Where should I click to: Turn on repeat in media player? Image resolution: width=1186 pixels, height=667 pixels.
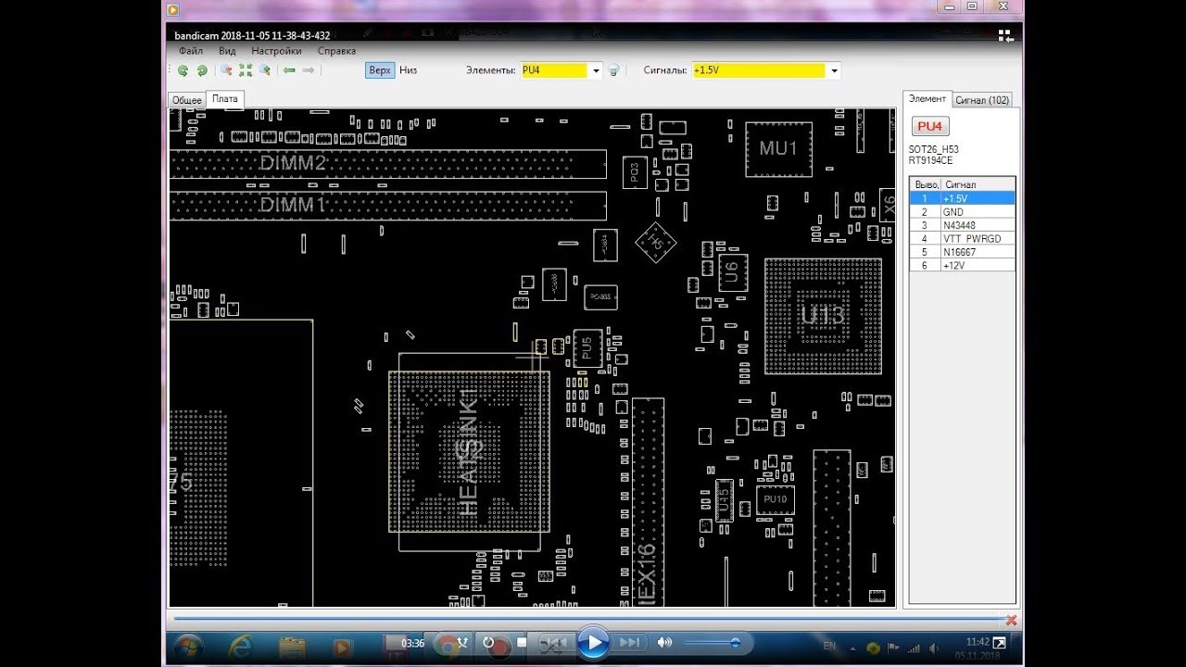click(488, 642)
